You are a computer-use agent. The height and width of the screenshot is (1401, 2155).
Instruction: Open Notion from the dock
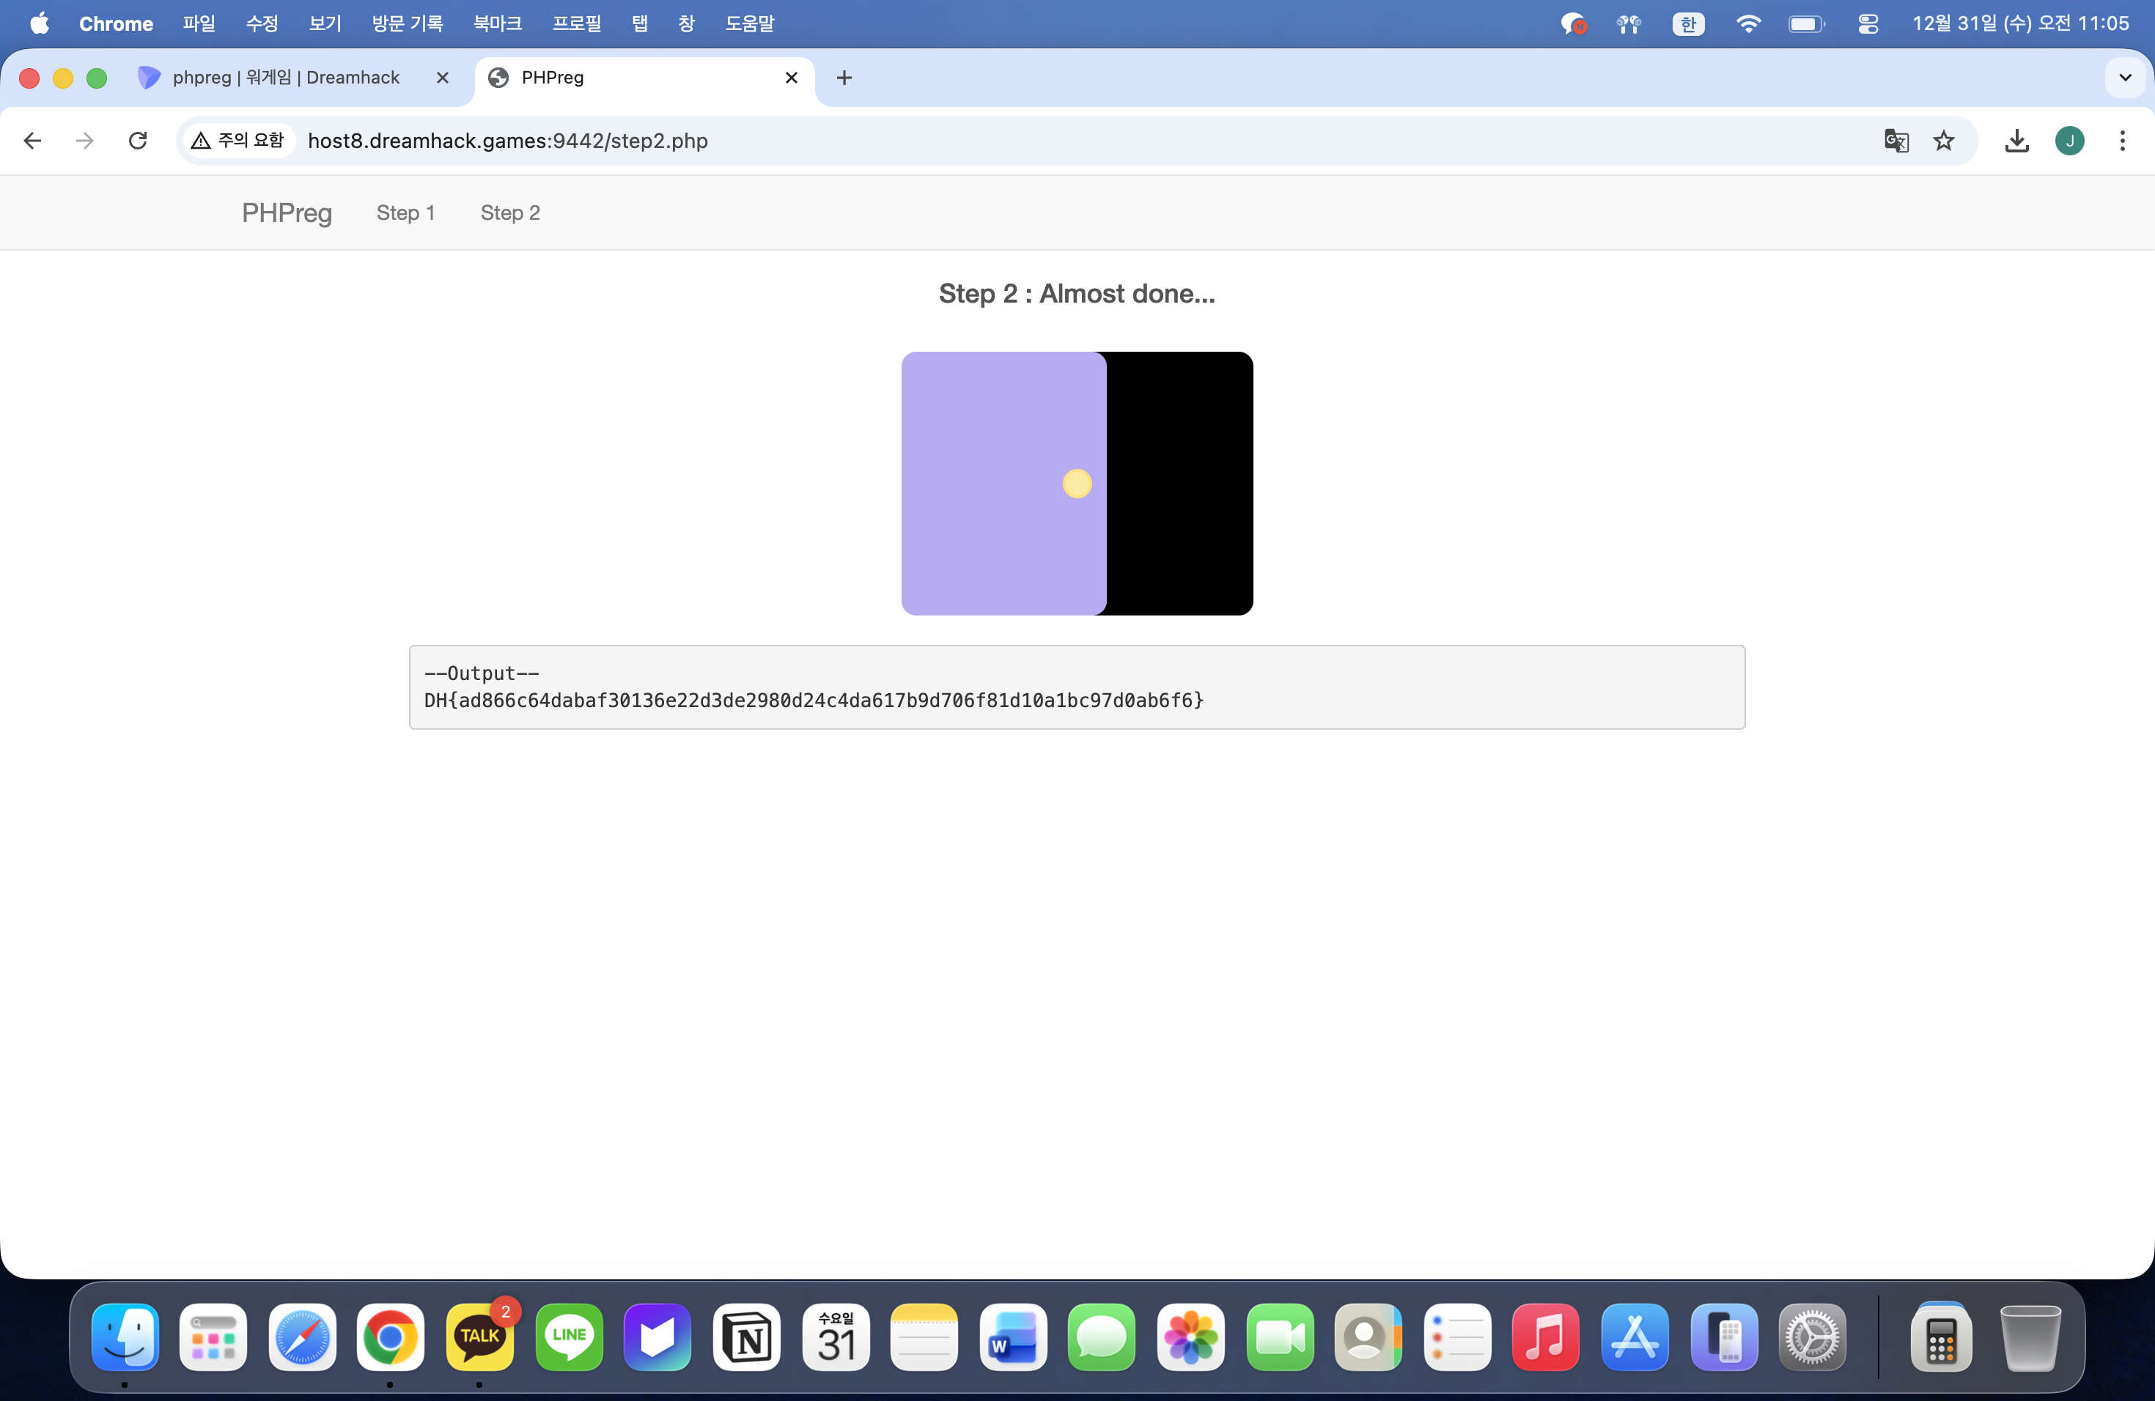pos(746,1337)
